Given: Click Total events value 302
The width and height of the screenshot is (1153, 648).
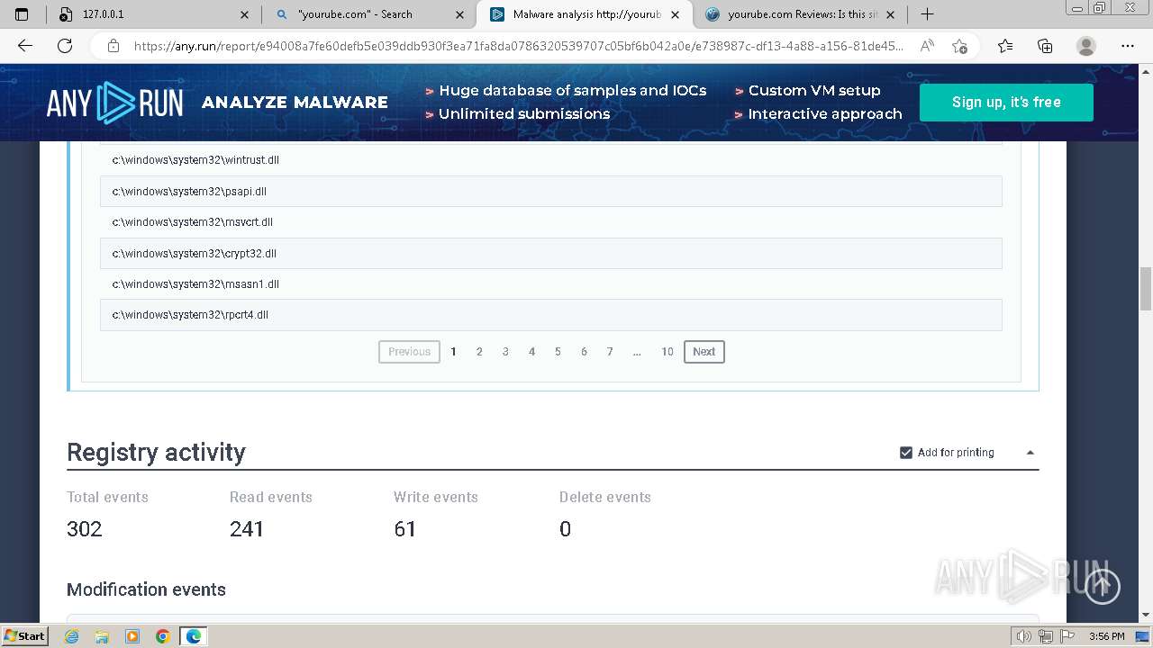Looking at the screenshot, I should (x=85, y=529).
